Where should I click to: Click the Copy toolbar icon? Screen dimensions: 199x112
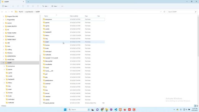point(18,6)
